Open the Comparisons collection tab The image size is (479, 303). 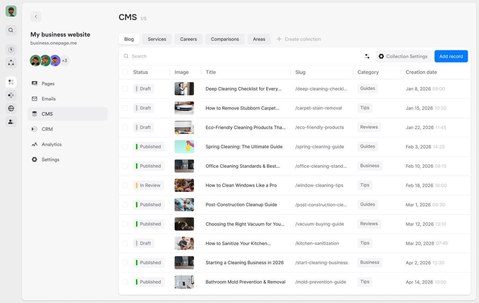225,39
